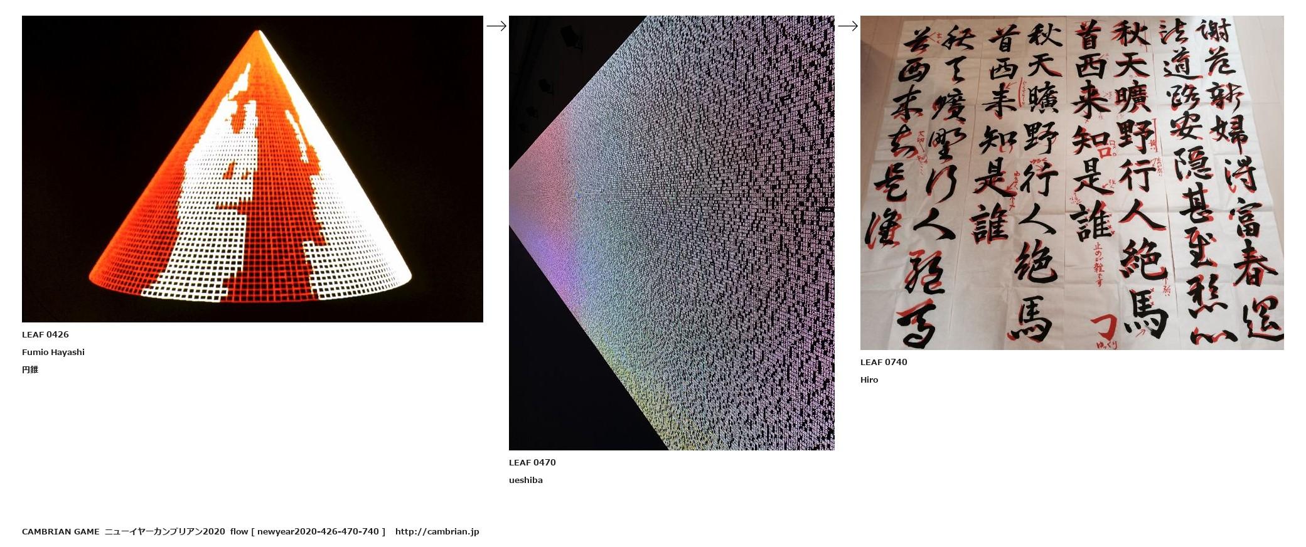Click the CAMBRIAN GAME footer title
Viewport: 1306px width, 547px height.
61,531
